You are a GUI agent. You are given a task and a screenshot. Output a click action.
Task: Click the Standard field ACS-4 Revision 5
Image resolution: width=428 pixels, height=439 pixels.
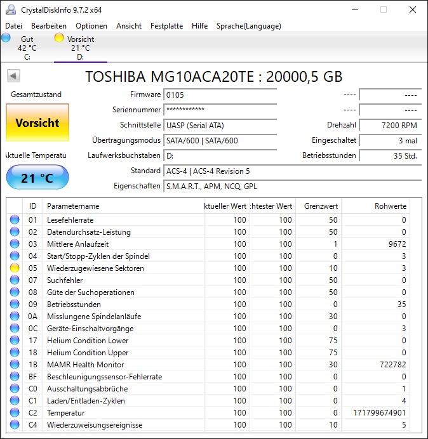click(x=292, y=171)
